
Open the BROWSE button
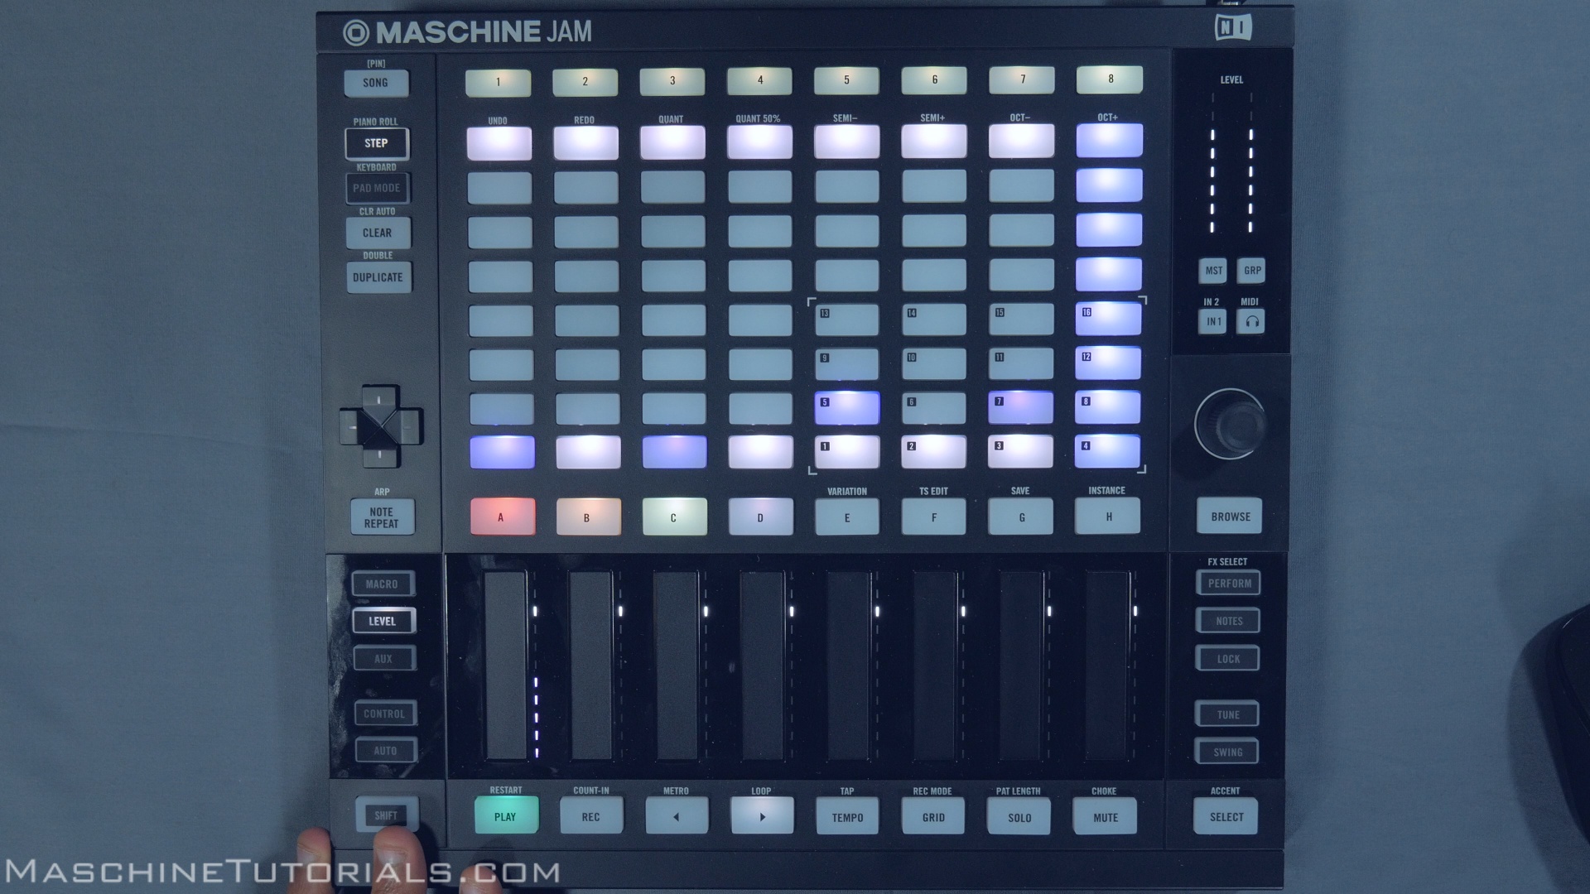(x=1230, y=516)
